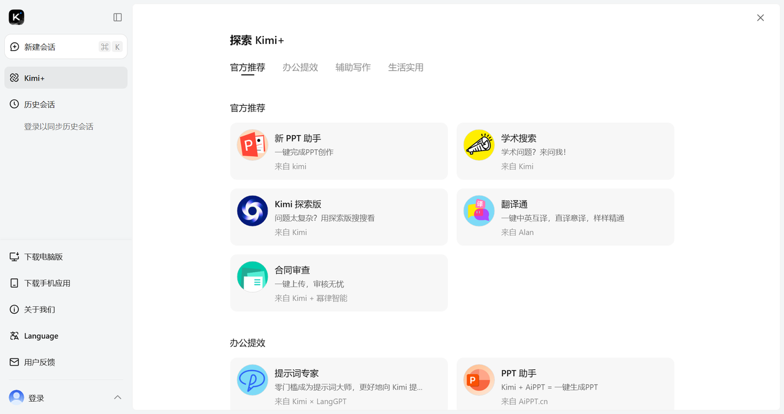Click the user avatar icon

pos(17,397)
